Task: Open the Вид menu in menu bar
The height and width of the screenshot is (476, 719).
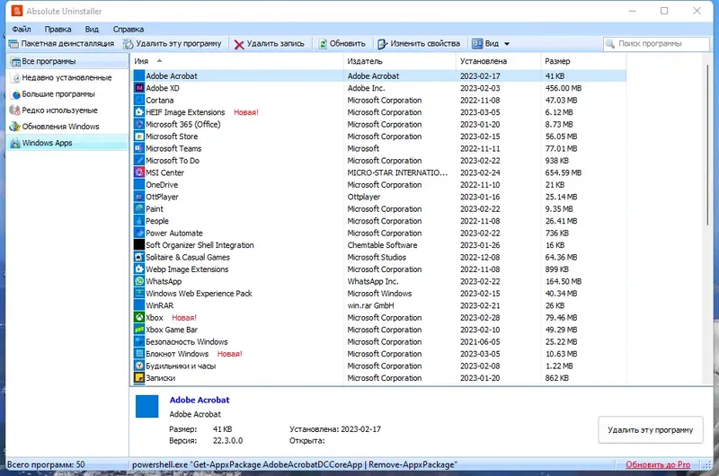Action: pos(92,30)
